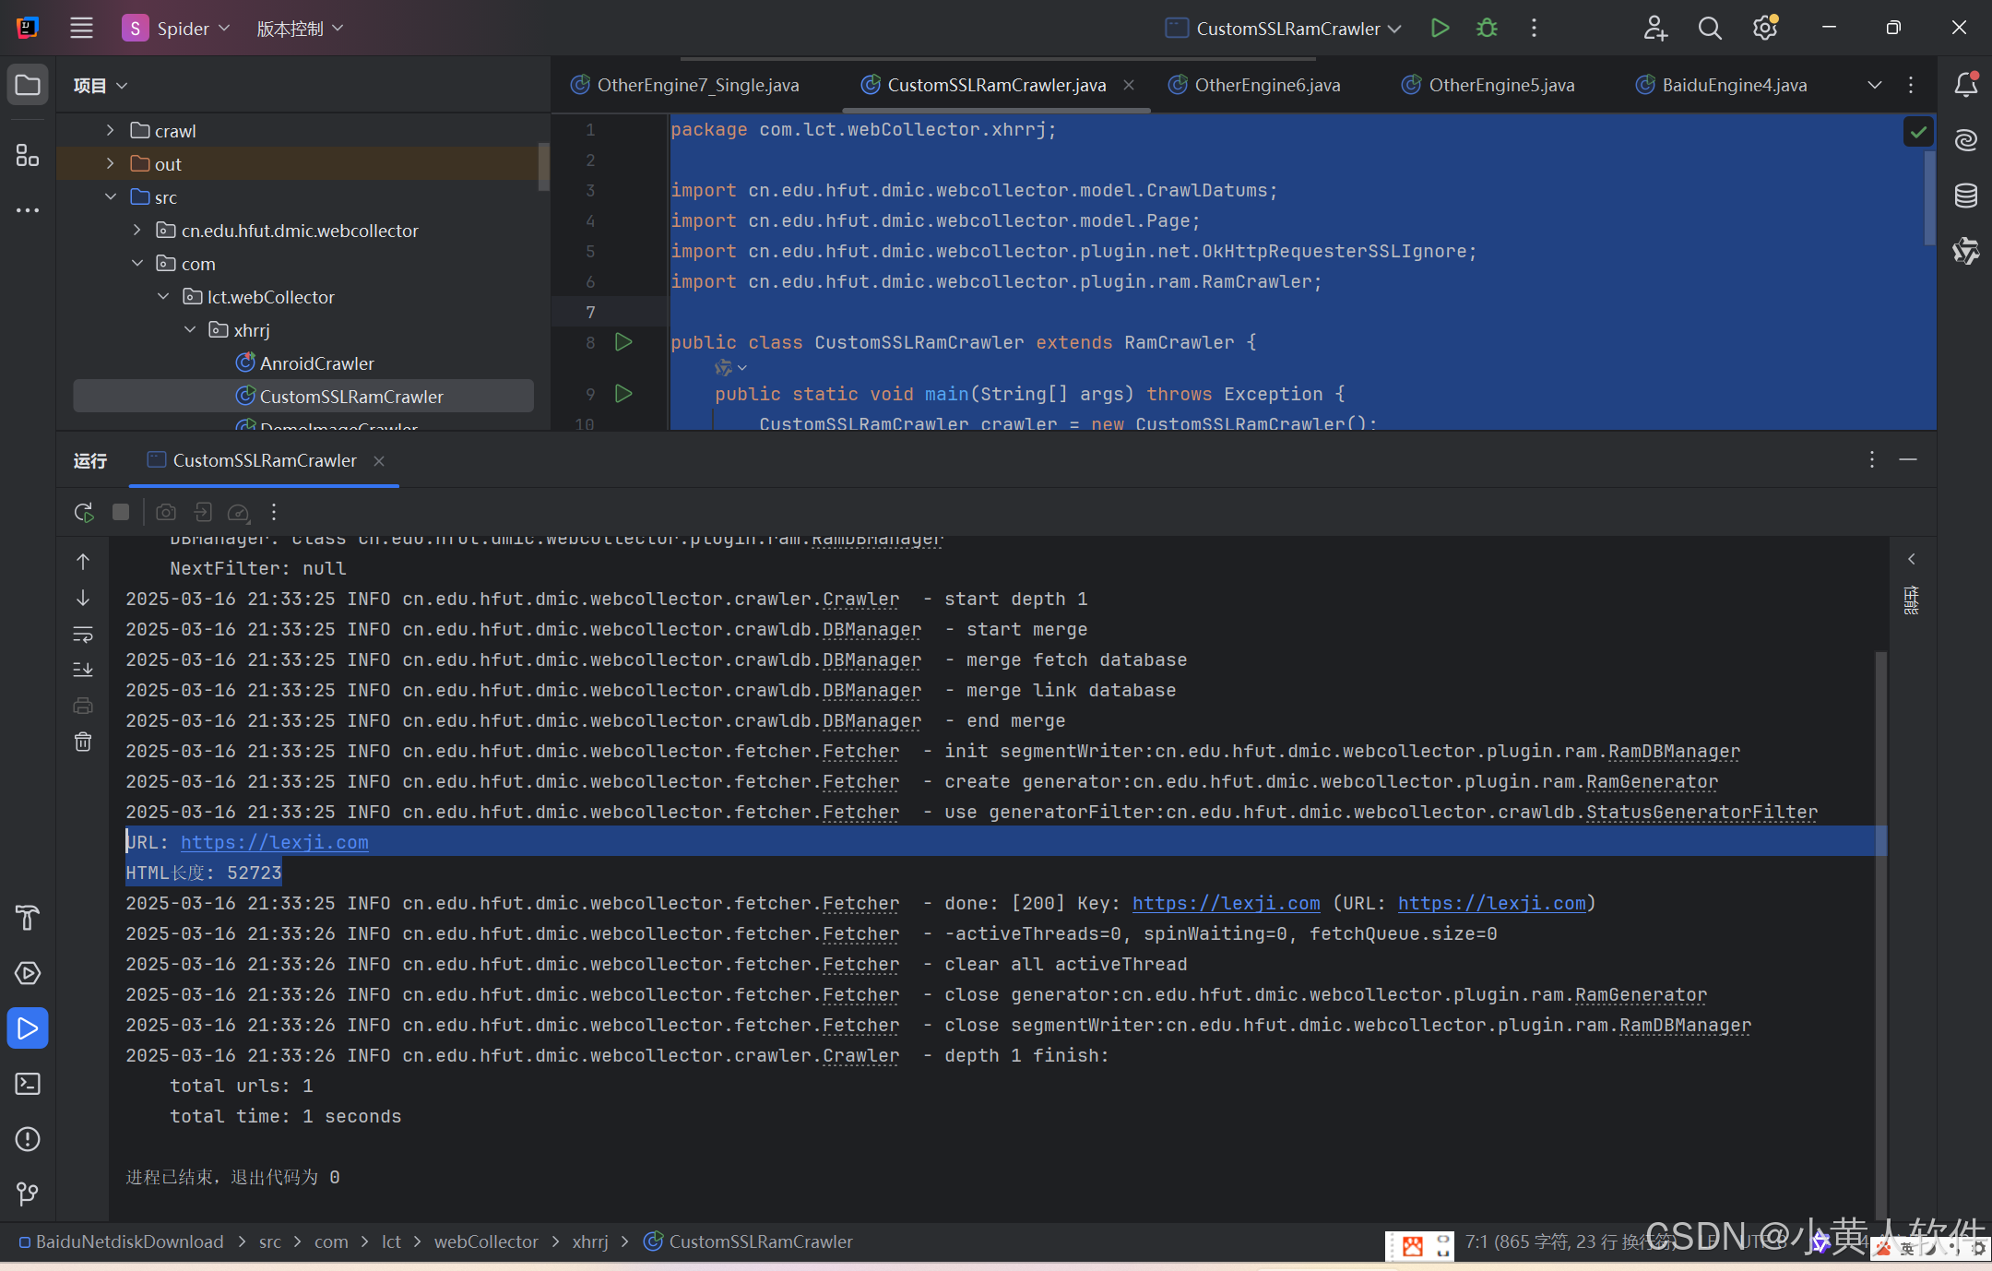Screen dimensions: 1992x1271
Task: Open the Project tool window folder icon
Action: click(x=28, y=85)
